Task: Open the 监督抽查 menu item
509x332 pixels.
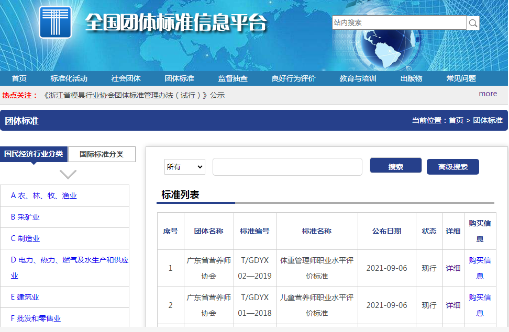Action: tap(232, 78)
